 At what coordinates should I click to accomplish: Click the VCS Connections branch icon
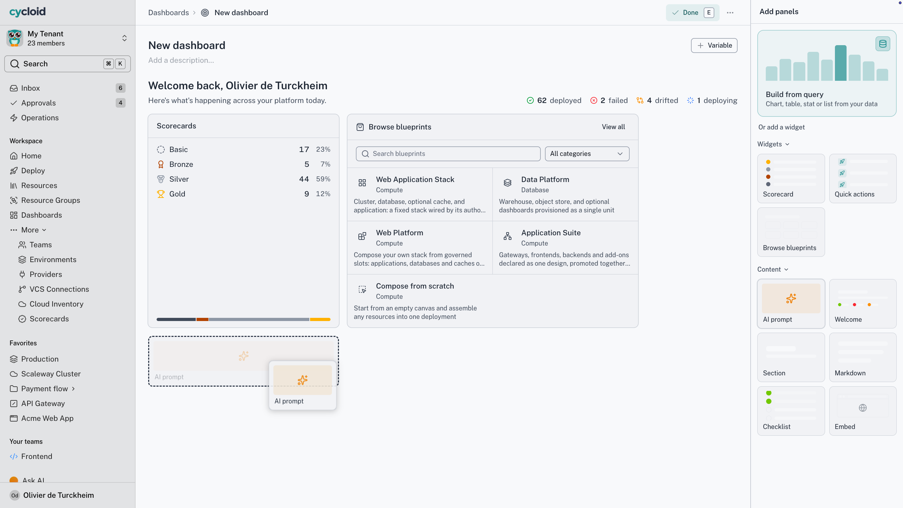point(22,289)
